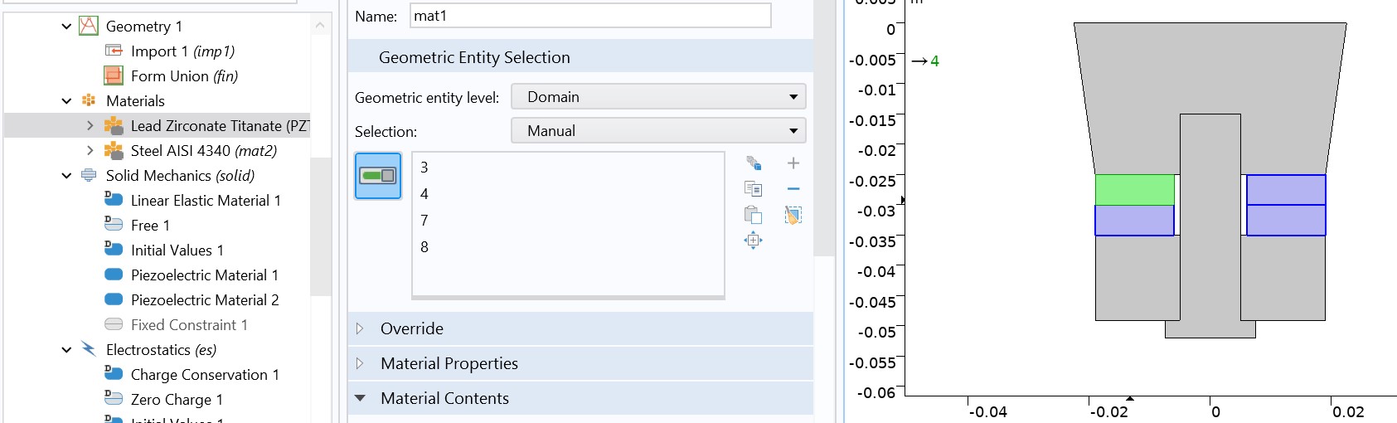Click the Paste Selection icon
The width and height of the screenshot is (1397, 423).
754,216
